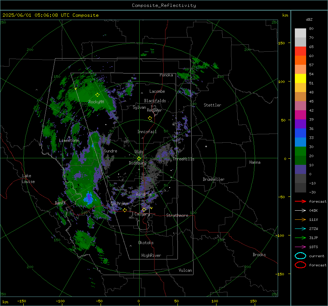The image size is (328, 306).
Task: Click the Limestone label
Action: [x=69, y=140]
